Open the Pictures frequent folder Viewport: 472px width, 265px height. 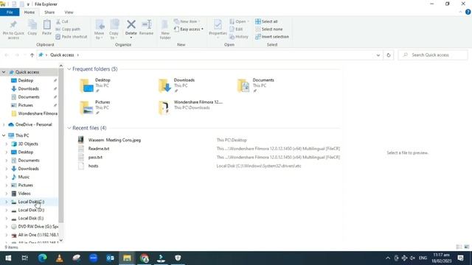pos(96,107)
